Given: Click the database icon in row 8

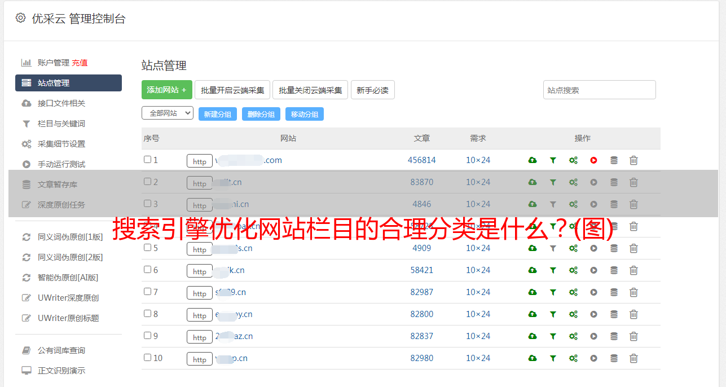Looking at the screenshot, I should point(614,314).
